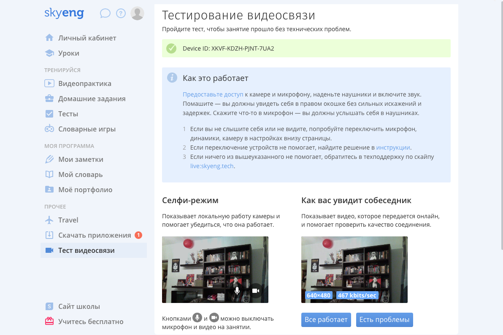Click the game icon beside Словарные игры
Viewport: 503px width, 335px height.
coord(49,129)
